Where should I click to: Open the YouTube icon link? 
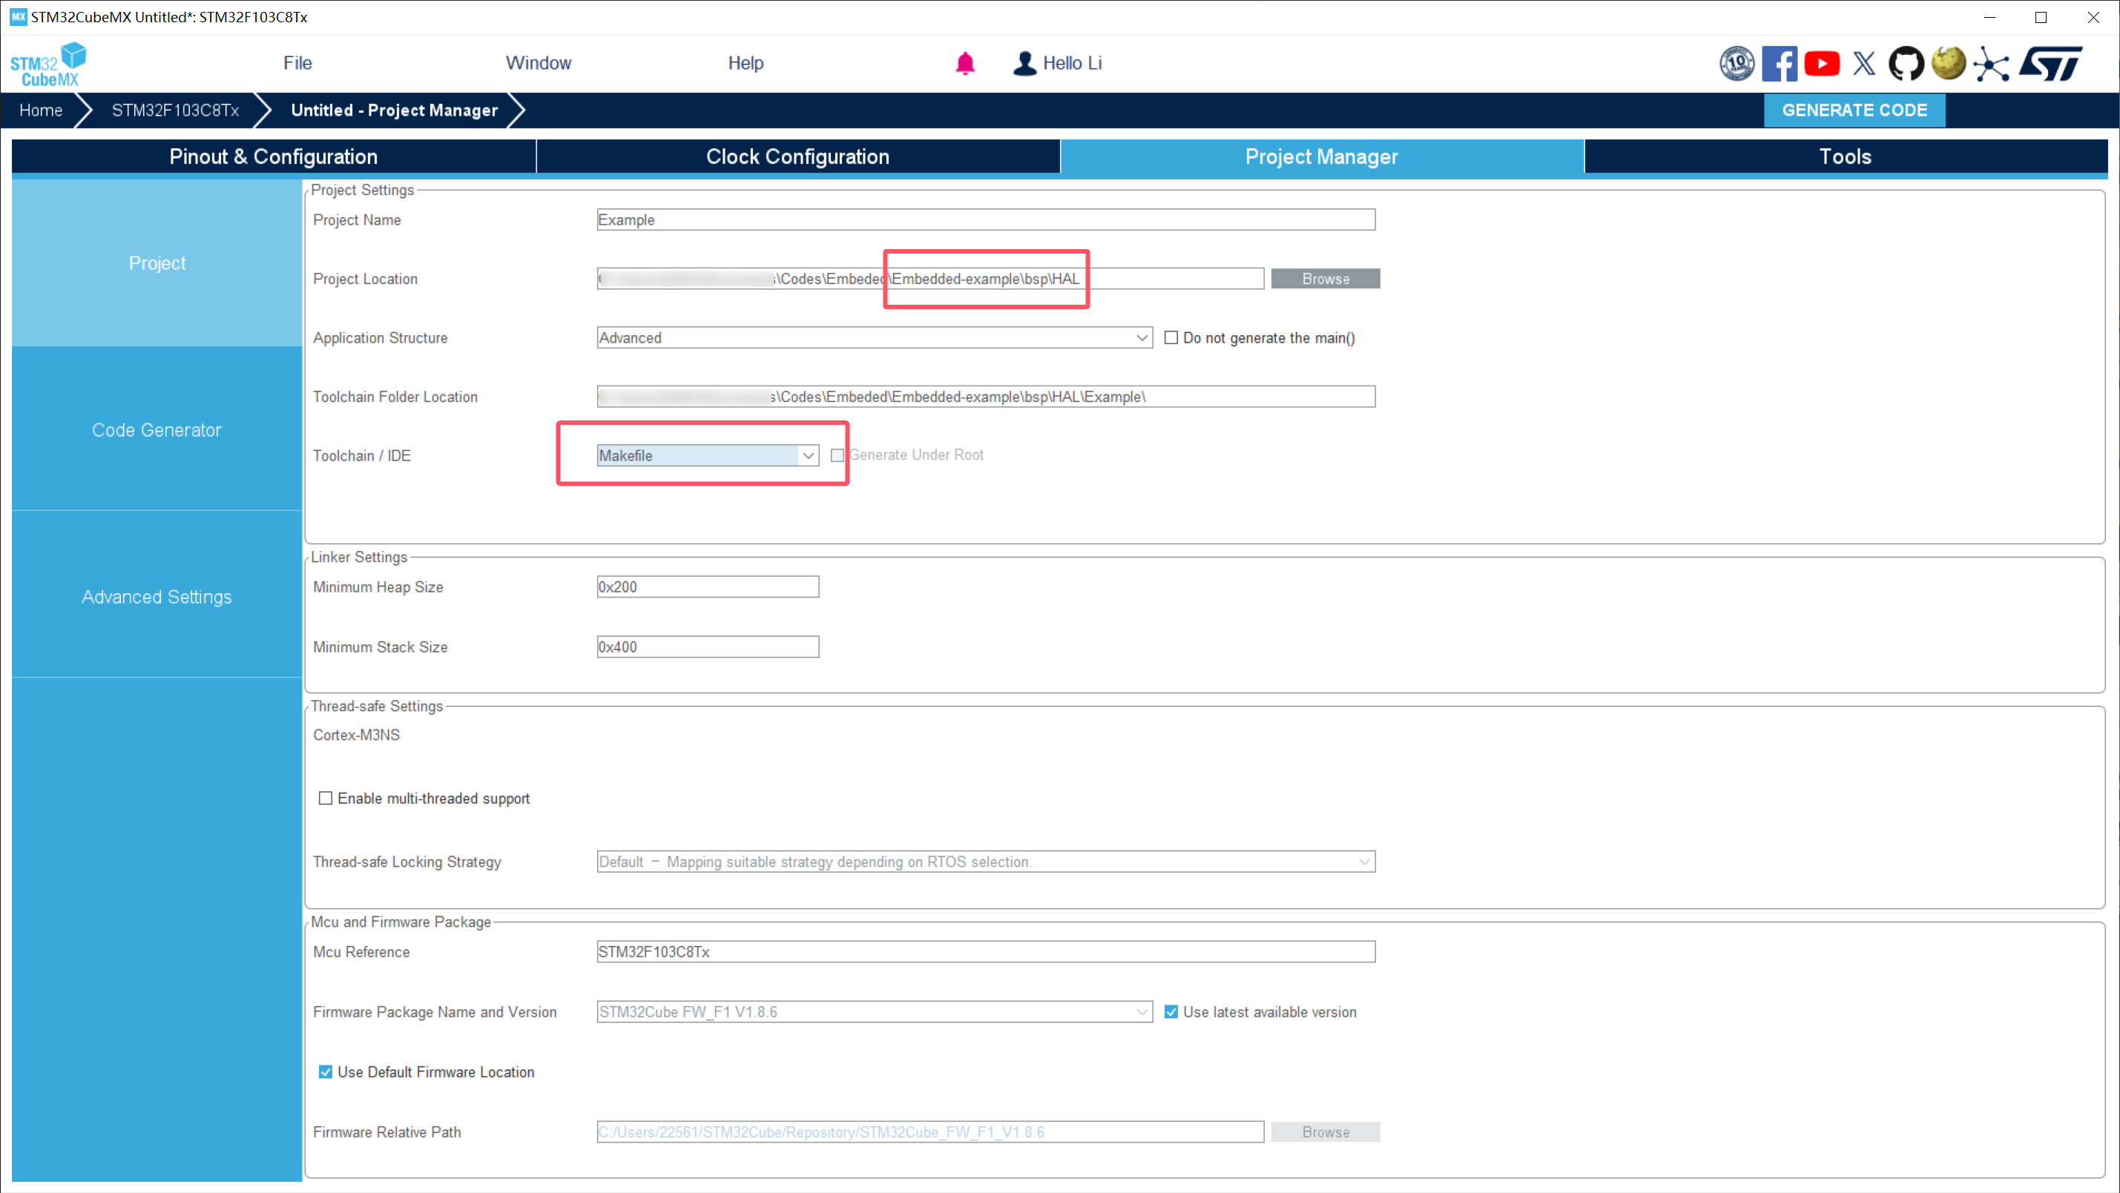(x=1821, y=63)
